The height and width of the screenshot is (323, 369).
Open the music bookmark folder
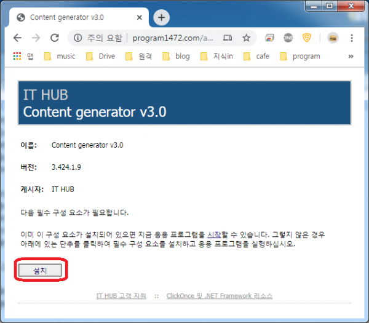pyautogui.click(x=60, y=56)
